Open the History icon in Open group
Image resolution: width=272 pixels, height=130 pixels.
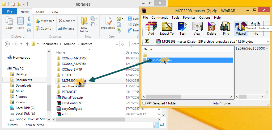[119, 30]
